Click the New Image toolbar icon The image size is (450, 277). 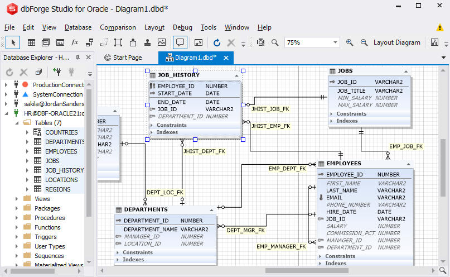click(x=162, y=42)
